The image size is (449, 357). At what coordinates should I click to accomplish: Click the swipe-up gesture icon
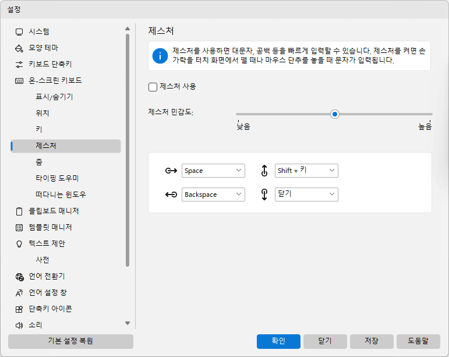pyautogui.click(x=264, y=171)
